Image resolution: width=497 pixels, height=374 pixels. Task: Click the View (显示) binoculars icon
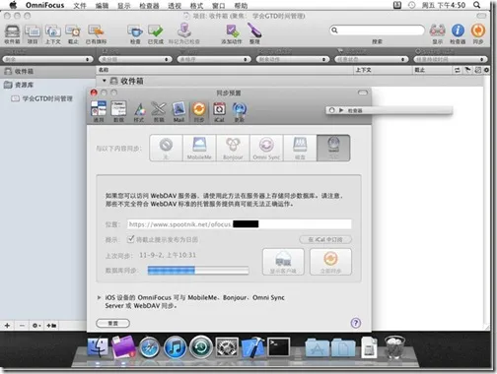pyautogui.click(x=438, y=34)
